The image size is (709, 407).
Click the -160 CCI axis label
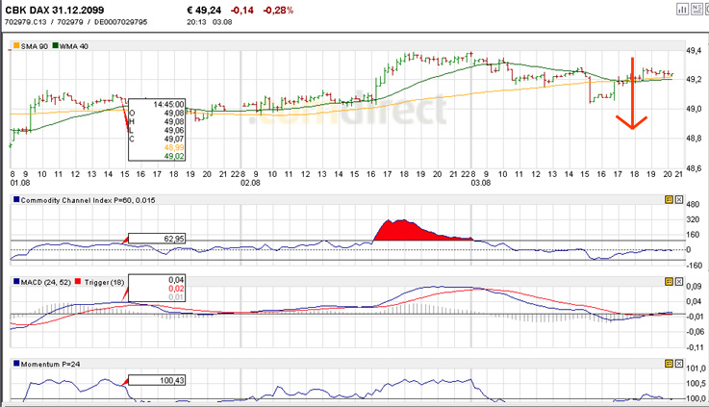point(694,265)
